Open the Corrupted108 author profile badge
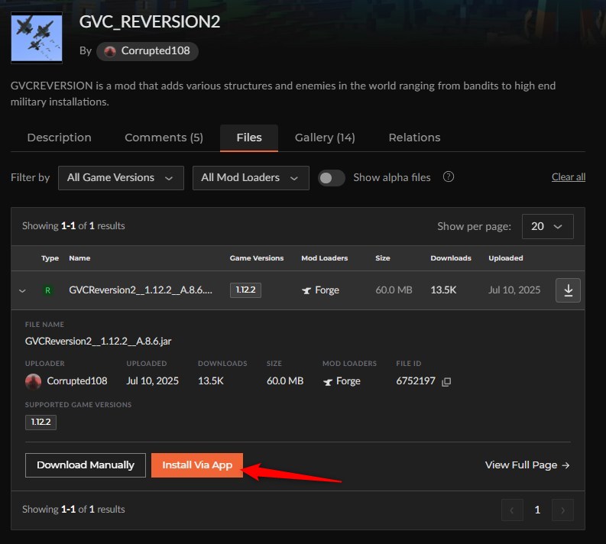The height and width of the screenshot is (544, 606). [x=147, y=51]
